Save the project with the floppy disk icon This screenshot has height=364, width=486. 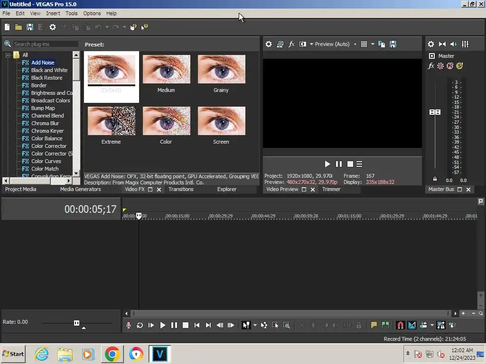click(x=30, y=27)
